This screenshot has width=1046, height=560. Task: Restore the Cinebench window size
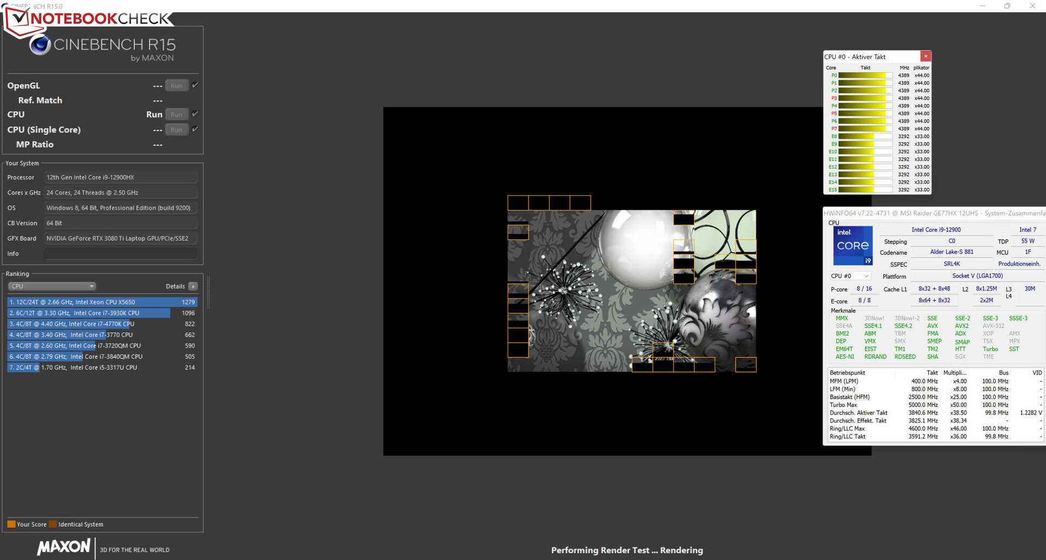pos(1007,6)
